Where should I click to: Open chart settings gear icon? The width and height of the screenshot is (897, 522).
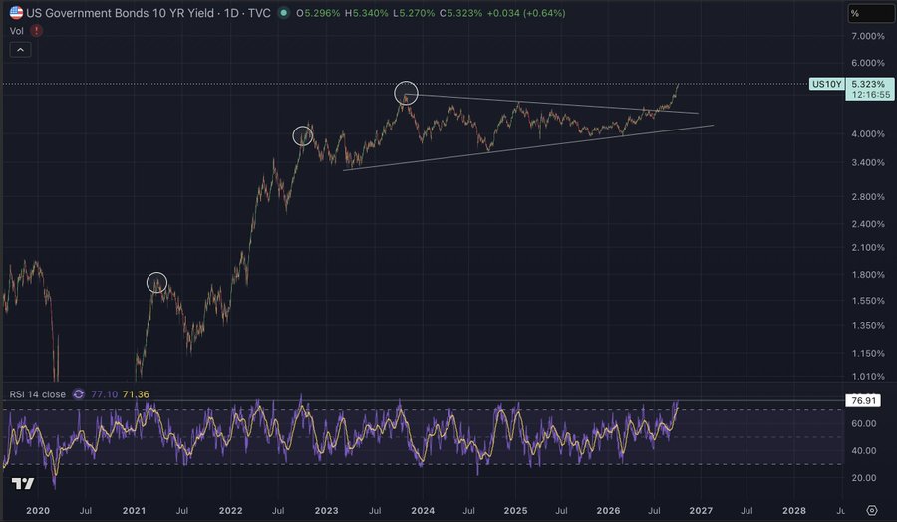(x=871, y=510)
